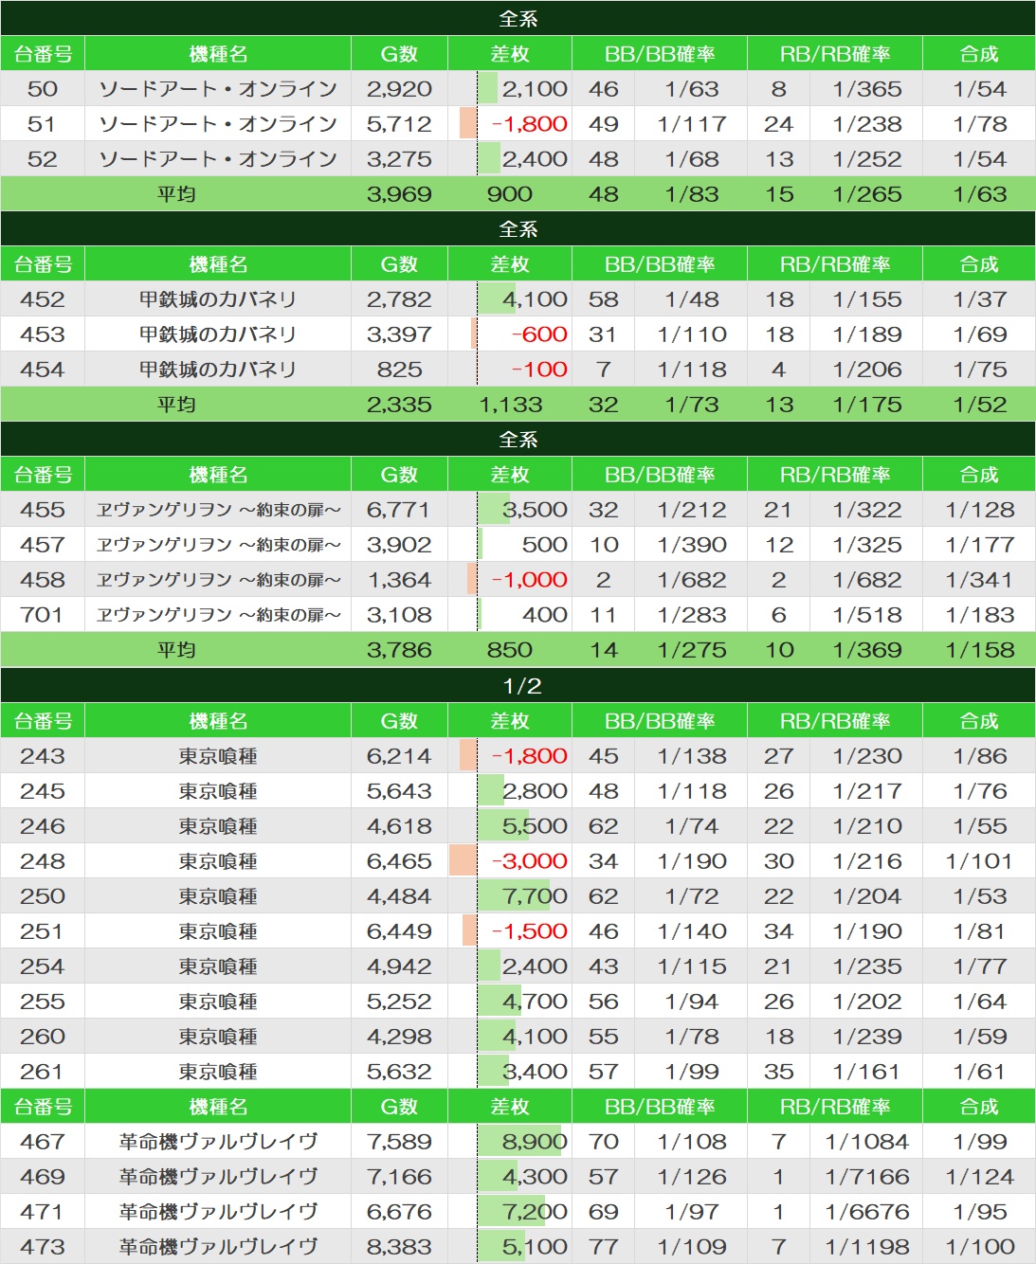Click machine number 261
The image size is (1036, 1264).
point(43,1072)
